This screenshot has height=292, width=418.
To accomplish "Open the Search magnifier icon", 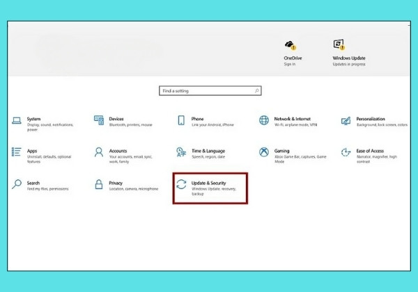I will point(17,184).
